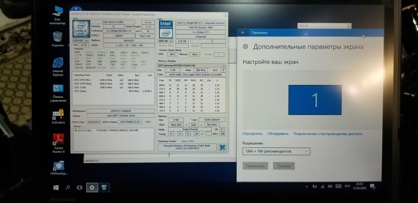Viewport: 418px width, 203px height.
Task: Open the power/battery tray icon
Action: [x=315, y=186]
